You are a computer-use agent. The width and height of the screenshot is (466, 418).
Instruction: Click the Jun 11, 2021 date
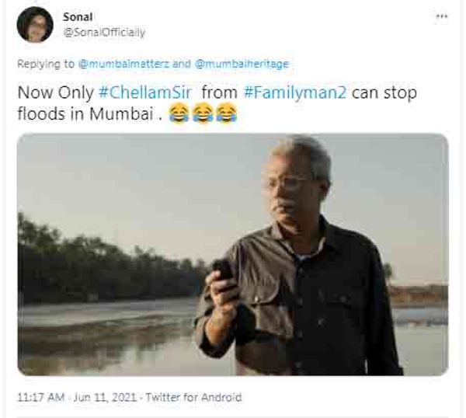(105, 397)
